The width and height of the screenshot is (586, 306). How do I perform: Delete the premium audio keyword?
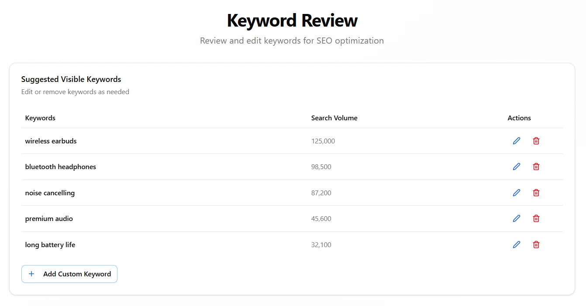[536, 218]
